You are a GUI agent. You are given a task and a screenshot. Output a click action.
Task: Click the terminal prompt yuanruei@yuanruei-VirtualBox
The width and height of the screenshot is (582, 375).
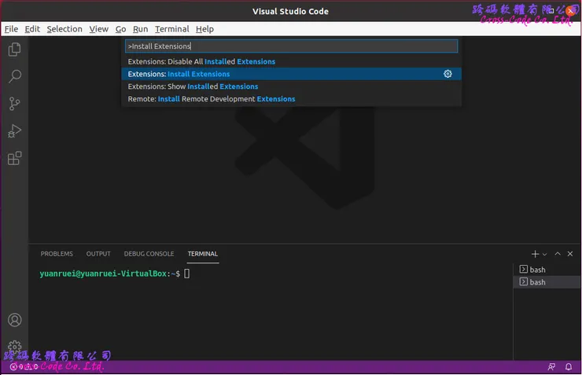[103, 274]
